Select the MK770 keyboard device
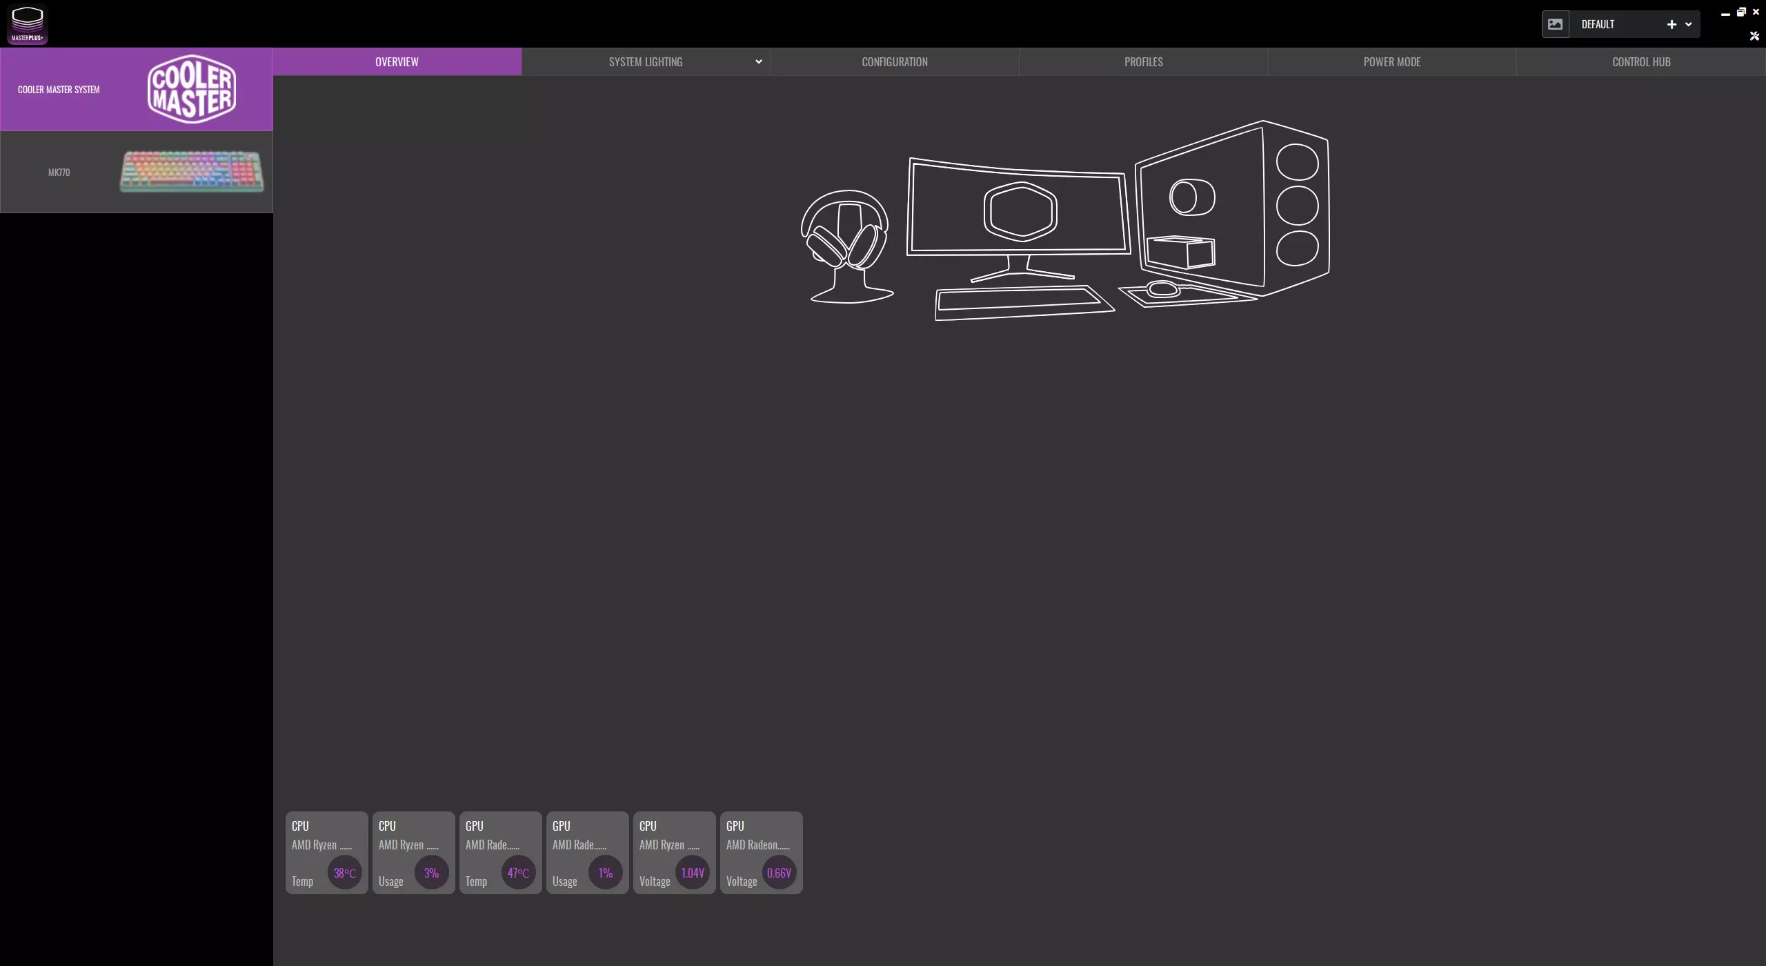This screenshot has width=1766, height=966. 137,172
